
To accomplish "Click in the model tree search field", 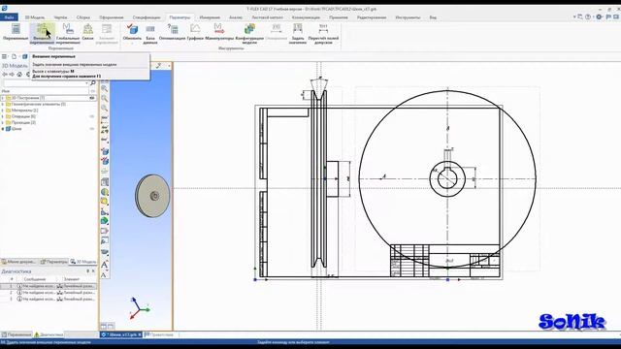I will 44,83.
